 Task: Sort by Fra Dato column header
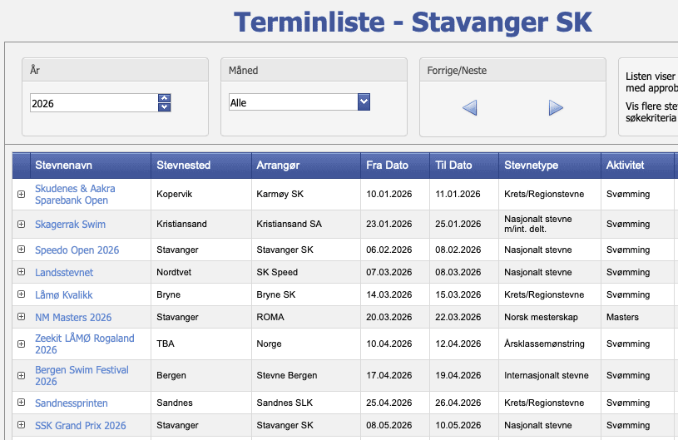[x=387, y=166]
